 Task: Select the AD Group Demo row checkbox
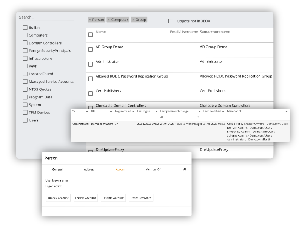91,50
